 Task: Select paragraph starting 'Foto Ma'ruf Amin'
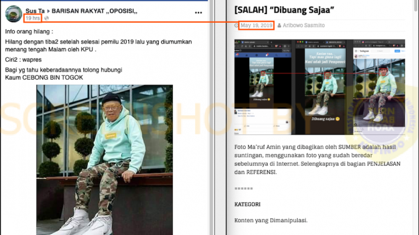pos(318,160)
